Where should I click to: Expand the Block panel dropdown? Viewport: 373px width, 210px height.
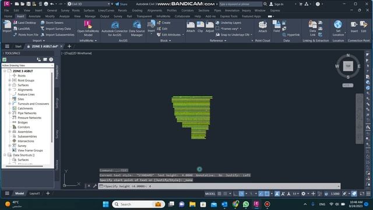click(x=166, y=41)
